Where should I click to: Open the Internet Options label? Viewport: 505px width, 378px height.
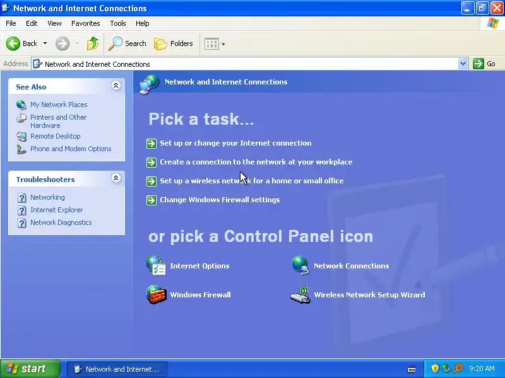coord(199,266)
